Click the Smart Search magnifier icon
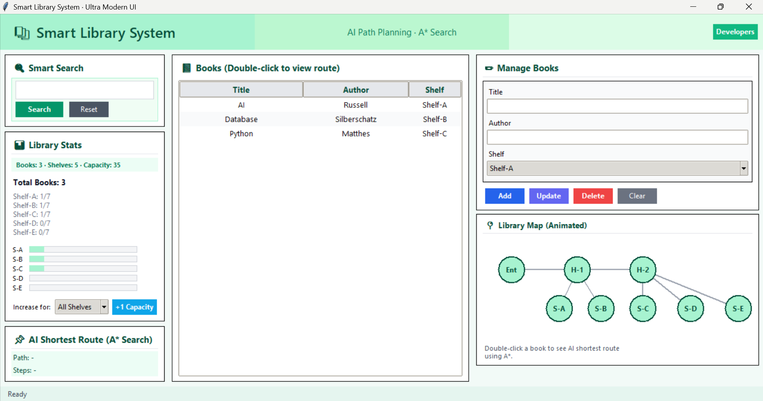 click(19, 68)
